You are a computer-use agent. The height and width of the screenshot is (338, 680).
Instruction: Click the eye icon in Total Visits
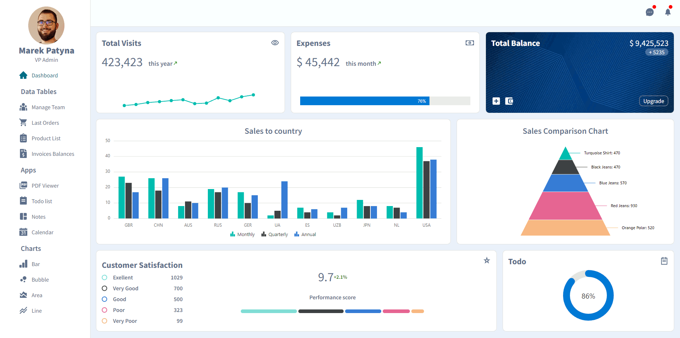[x=275, y=43]
